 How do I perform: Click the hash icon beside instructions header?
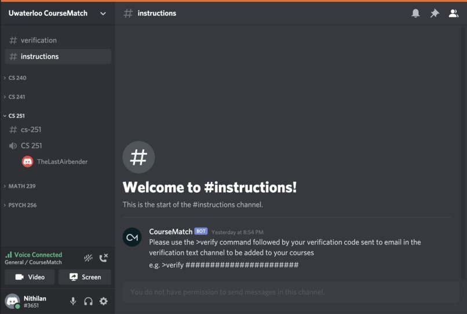[x=128, y=13]
